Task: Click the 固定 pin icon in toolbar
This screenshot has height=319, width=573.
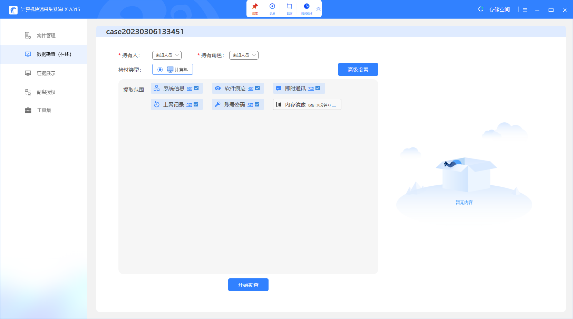Action: coord(255,7)
